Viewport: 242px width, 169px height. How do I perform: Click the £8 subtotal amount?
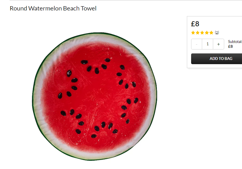pos(230,46)
